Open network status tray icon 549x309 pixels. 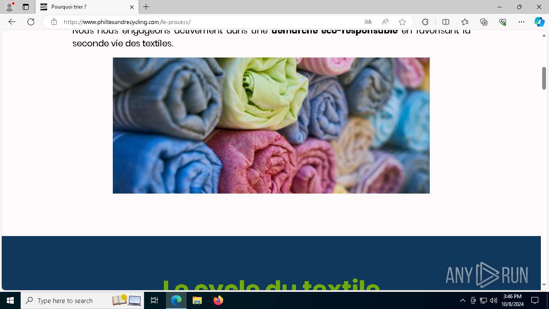(x=483, y=300)
